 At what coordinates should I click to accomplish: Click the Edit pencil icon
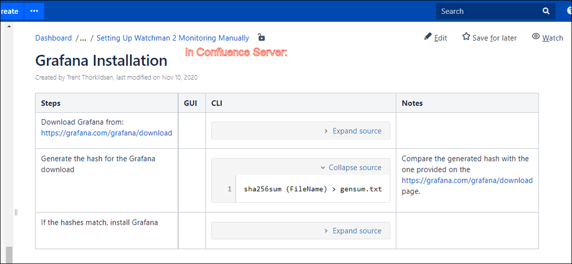(428, 37)
